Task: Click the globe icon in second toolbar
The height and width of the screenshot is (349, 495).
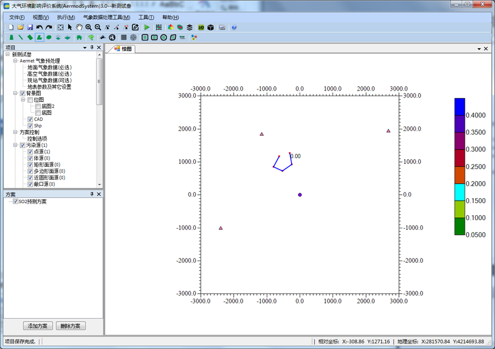Action: point(112,37)
